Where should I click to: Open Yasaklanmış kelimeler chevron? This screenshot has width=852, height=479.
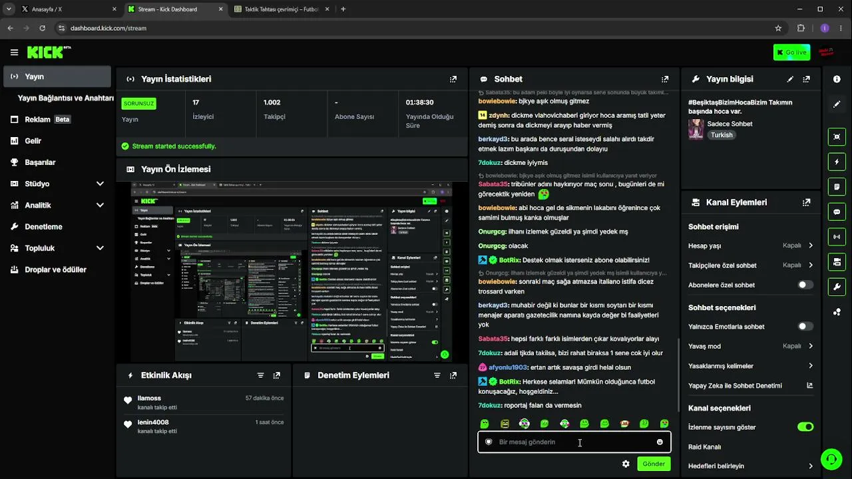[x=811, y=366]
